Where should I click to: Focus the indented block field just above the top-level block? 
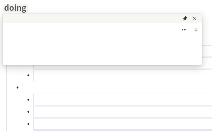point(122,75)
